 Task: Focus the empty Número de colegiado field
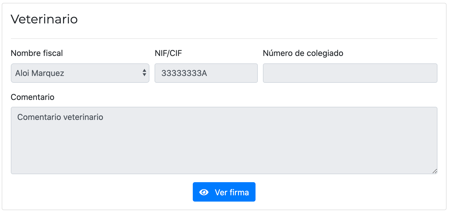350,73
